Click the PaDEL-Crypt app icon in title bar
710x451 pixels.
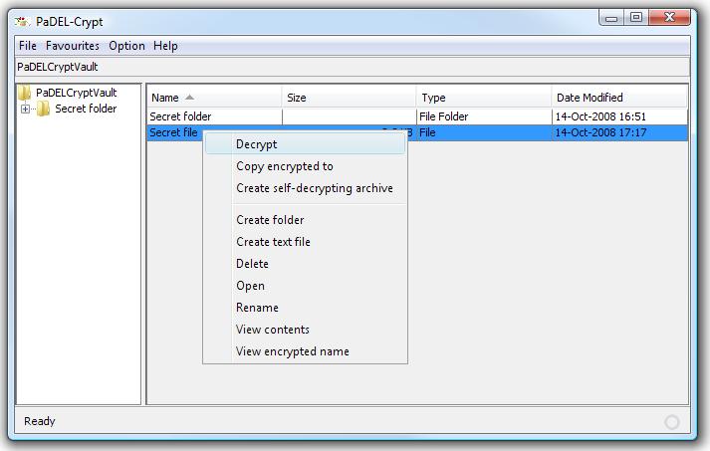(x=21, y=21)
